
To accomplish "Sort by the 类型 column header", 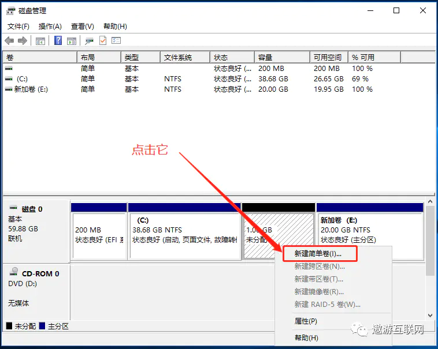I will [x=141, y=58].
